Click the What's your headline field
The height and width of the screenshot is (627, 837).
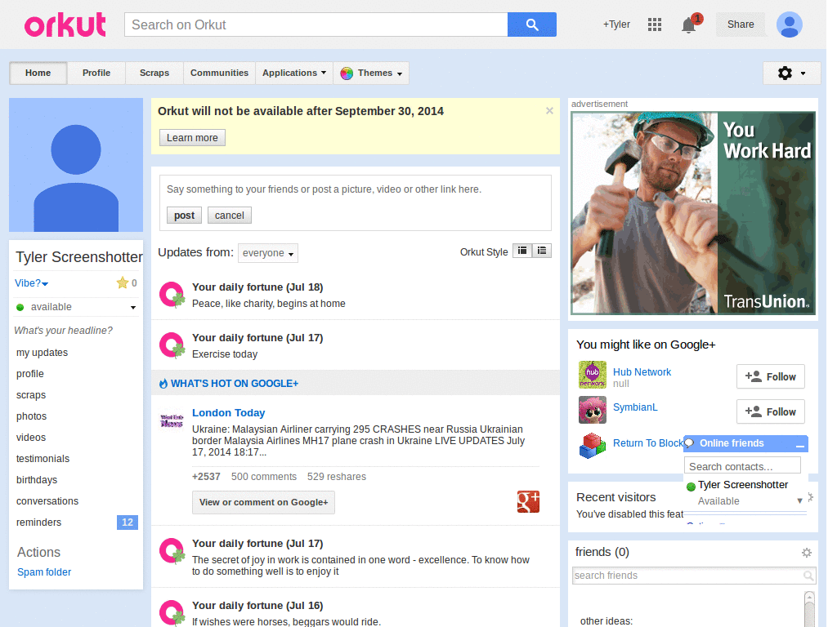(x=64, y=331)
